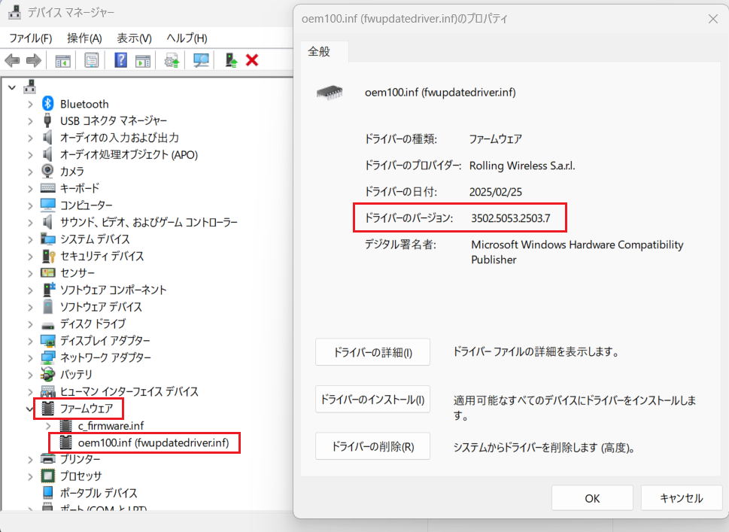Click the Bluetooth icon in device tree
This screenshot has height=532, width=729.
tap(48, 104)
